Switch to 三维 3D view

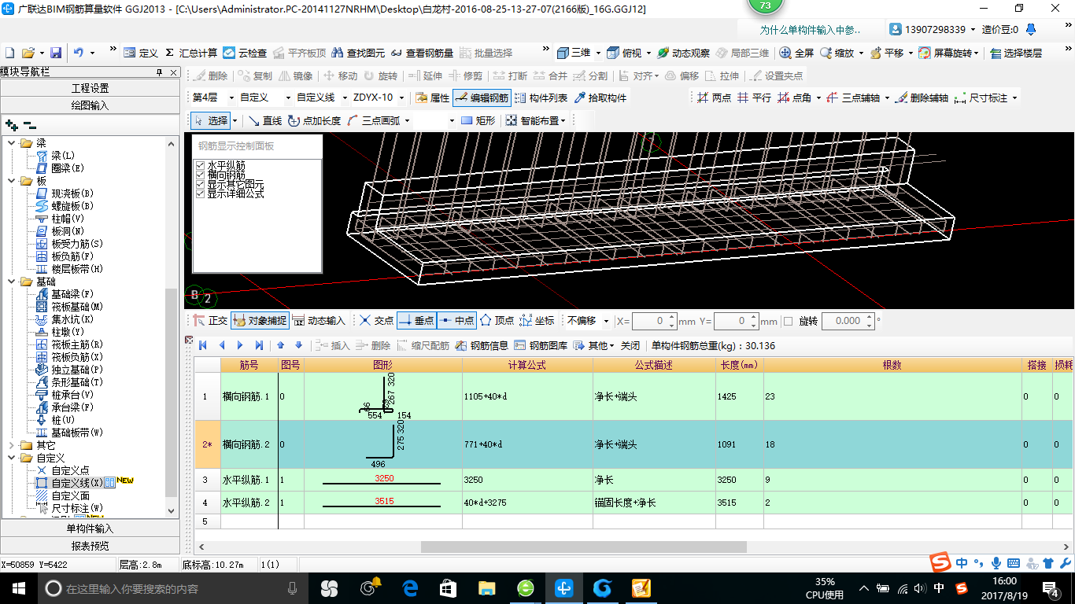click(x=574, y=53)
